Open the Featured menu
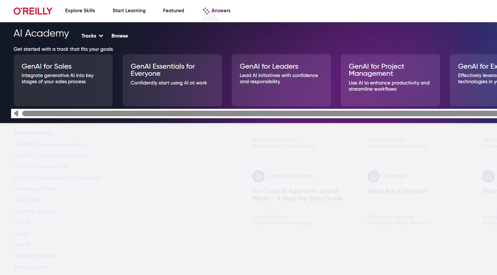 coord(174,11)
